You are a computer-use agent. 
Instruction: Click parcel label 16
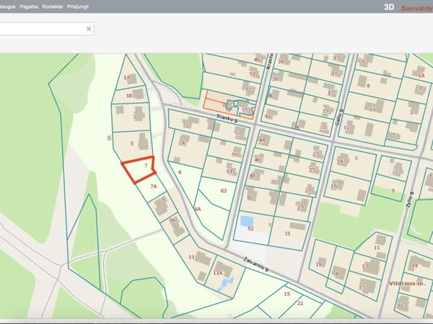[334, 186]
